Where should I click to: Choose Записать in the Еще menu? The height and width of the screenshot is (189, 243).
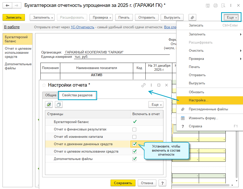[x=210, y=25]
